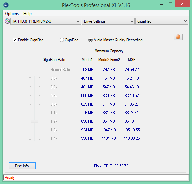Click the Normal Rate label

60,70
